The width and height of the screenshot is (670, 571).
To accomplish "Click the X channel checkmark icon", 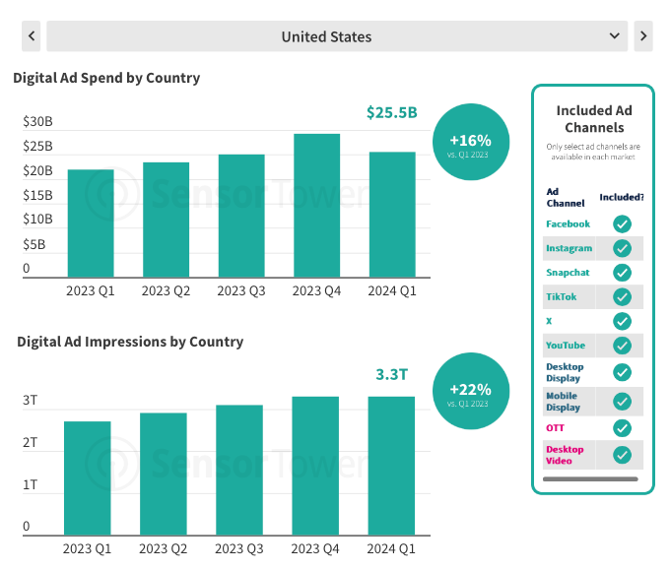I will pos(622,321).
